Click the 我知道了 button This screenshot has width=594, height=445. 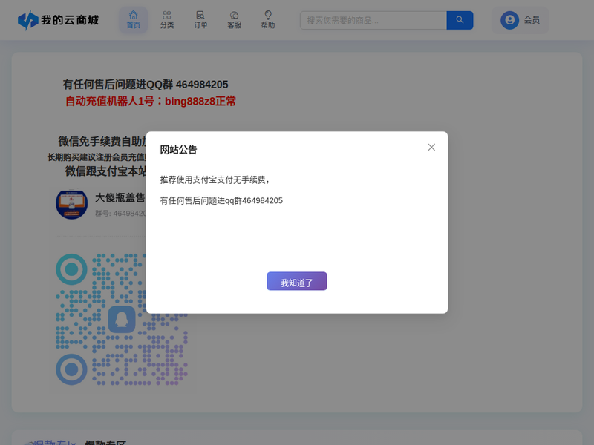pos(297,281)
